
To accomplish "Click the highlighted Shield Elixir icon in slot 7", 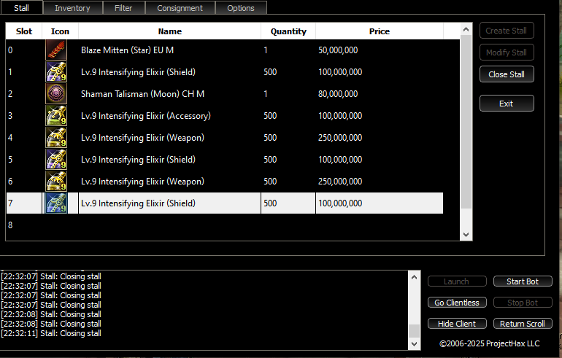I will [x=56, y=203].
